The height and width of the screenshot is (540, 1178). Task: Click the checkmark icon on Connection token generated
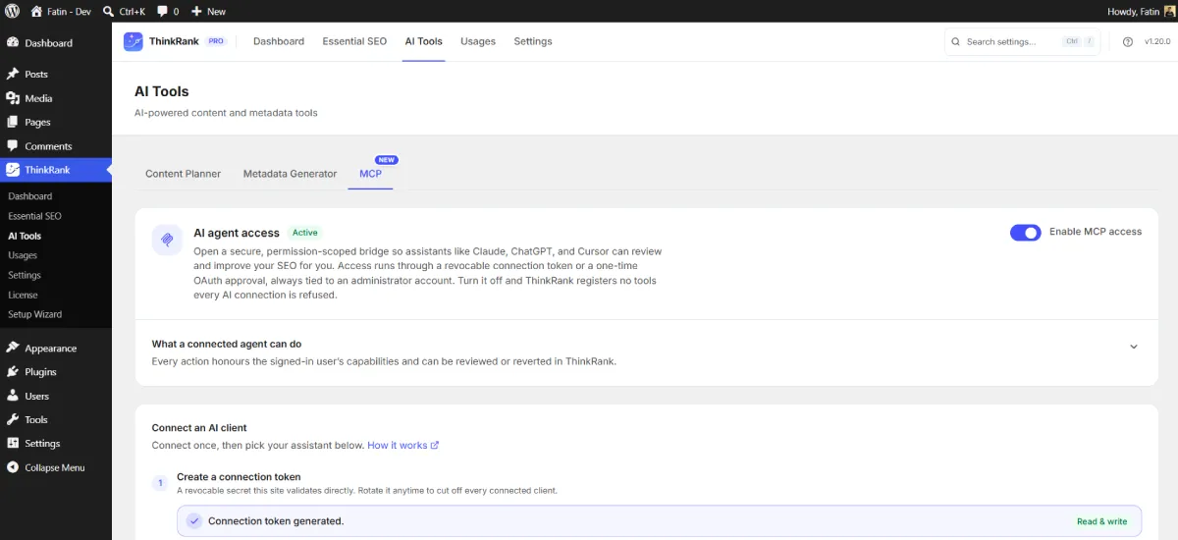194,521
